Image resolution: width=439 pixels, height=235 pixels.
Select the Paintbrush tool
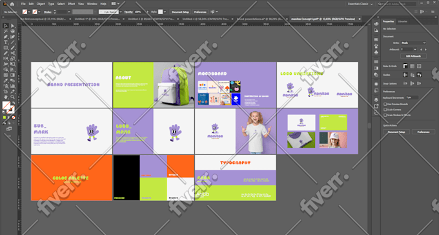(x=13, y=48)
